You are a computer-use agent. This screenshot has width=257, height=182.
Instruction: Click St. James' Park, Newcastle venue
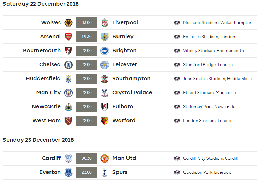209,107
